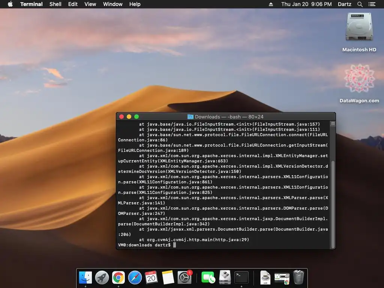Click "upCurrentEntity(XMLEntityManager.java:653)" line
Image resolution: width=384 pixels, height=288 pixels.
(x=173, y=161)
